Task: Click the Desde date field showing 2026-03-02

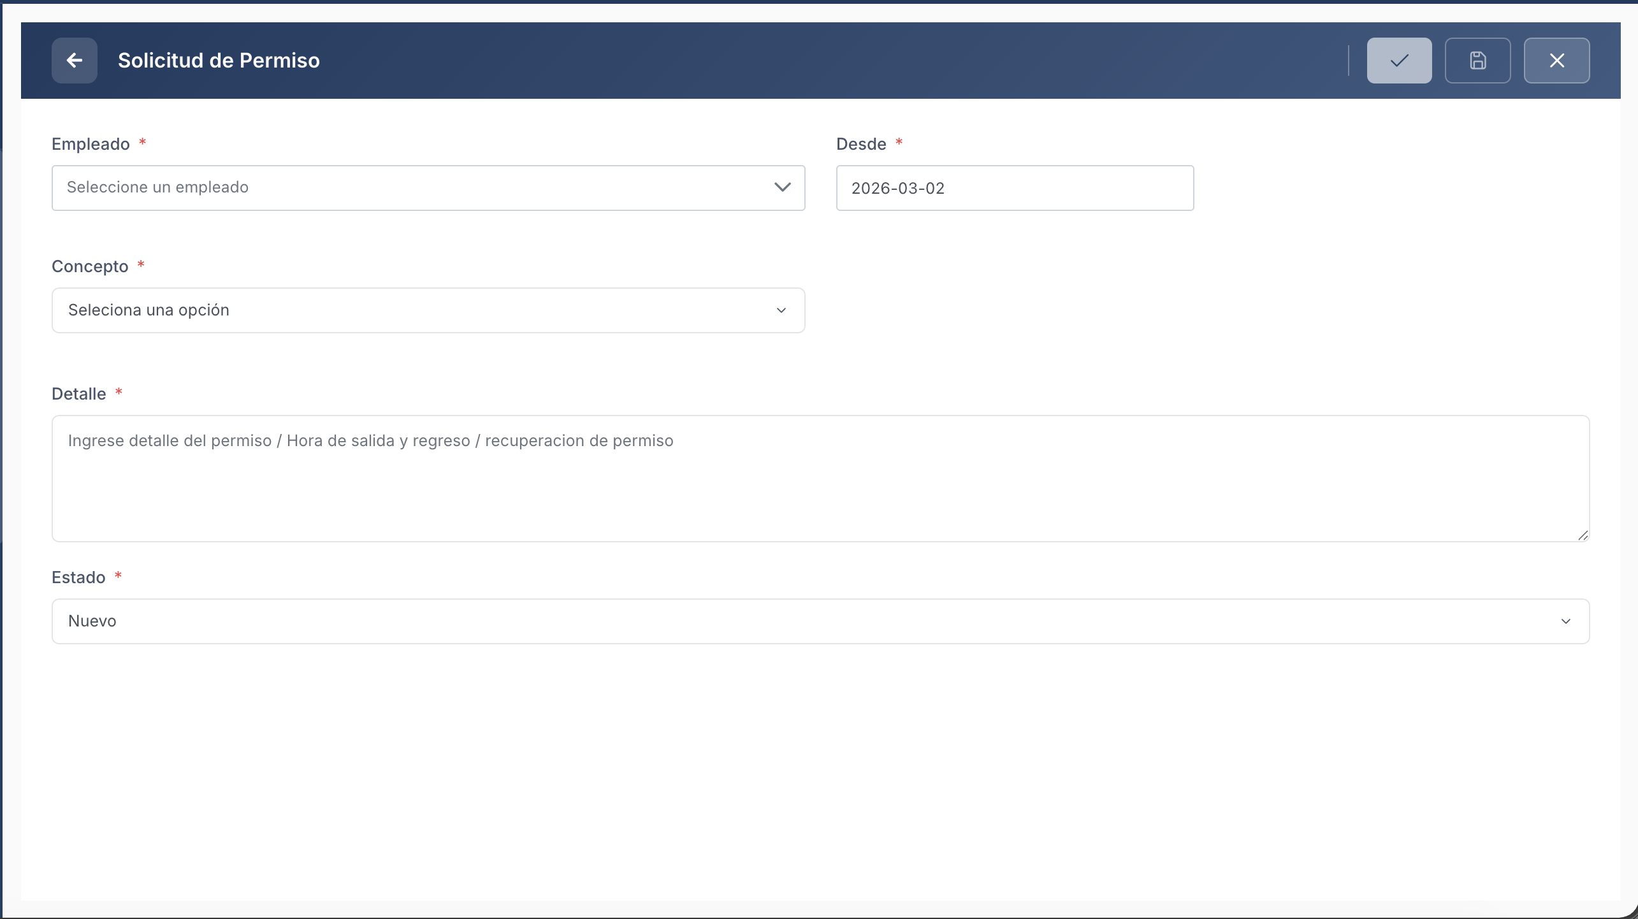Action: click(x=1014, y=187)
